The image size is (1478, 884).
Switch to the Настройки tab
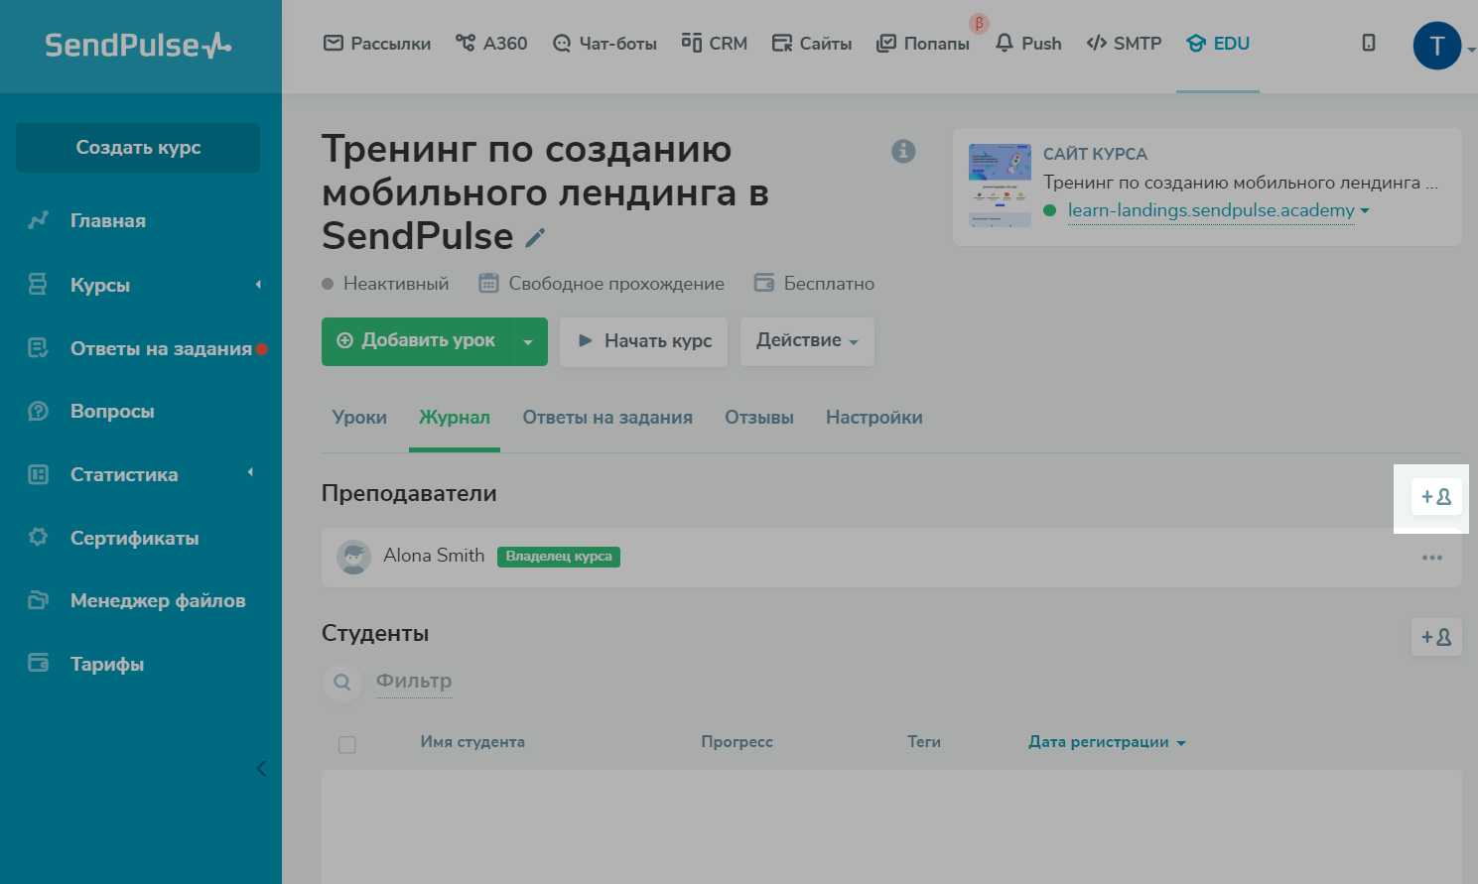point(874,418)
